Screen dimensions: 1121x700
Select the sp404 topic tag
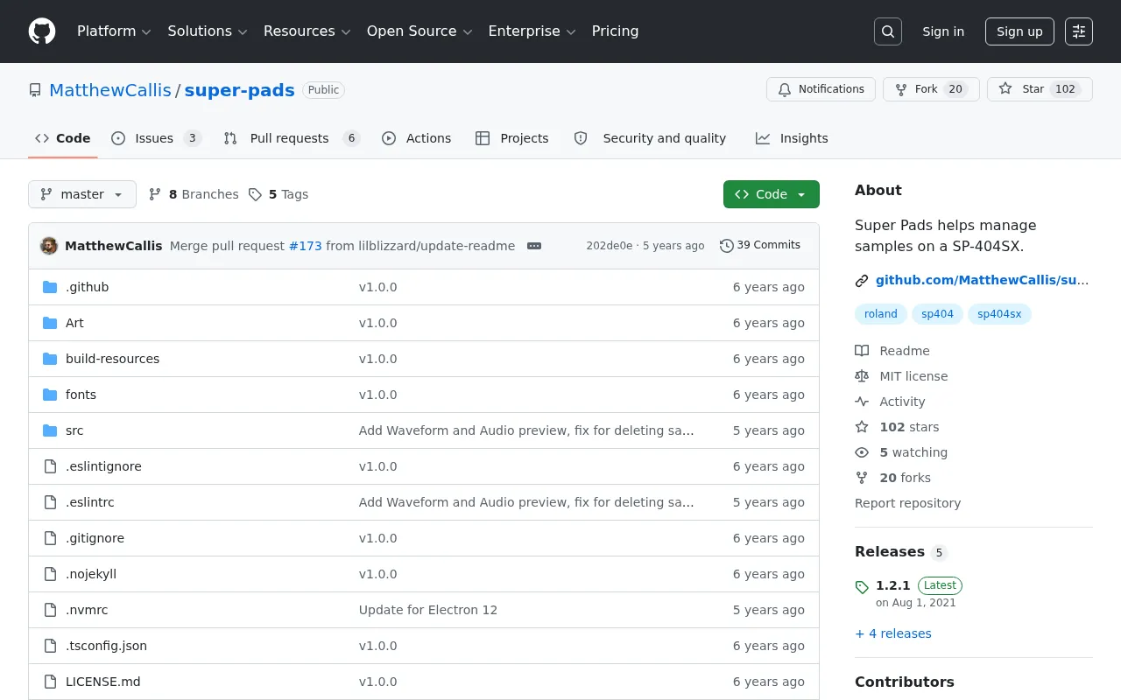pos(937,314)
